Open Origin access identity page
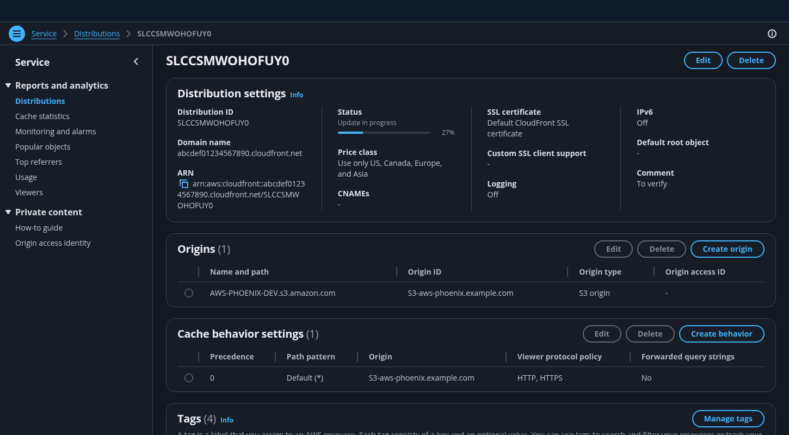Screen dimensions: 789x435 [53, 243]
